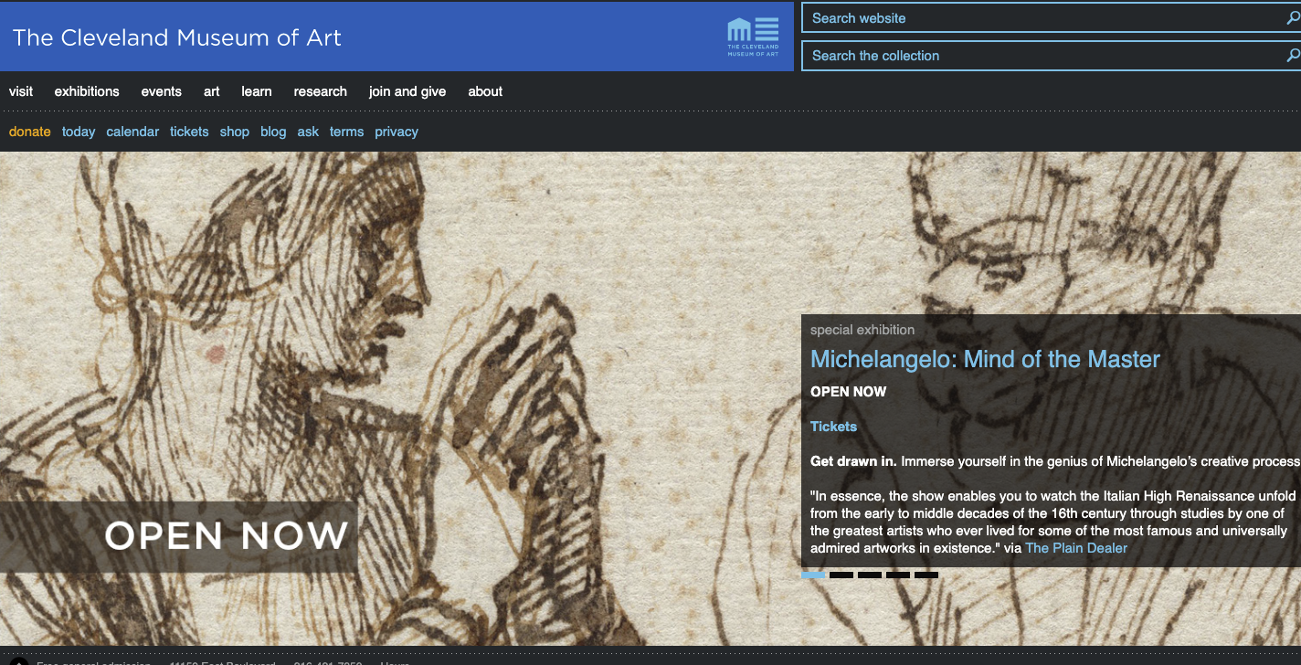Click the magnifier icon in Search the collection
The height and width of the screenshot is (665, 1301).
[x=1292, y=56]
